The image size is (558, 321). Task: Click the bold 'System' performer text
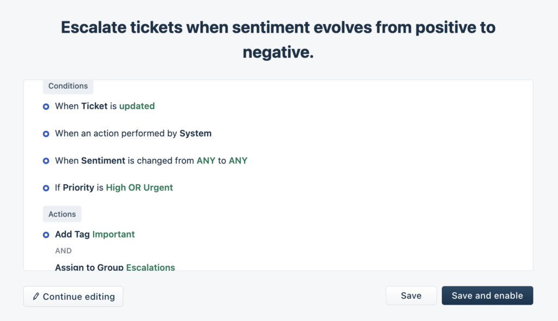(196, 133)
